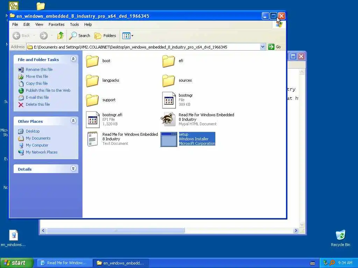The image size is (358, 268).
Task: Select the setup Windows Installer icon
Action: click(x=169, y=139)
